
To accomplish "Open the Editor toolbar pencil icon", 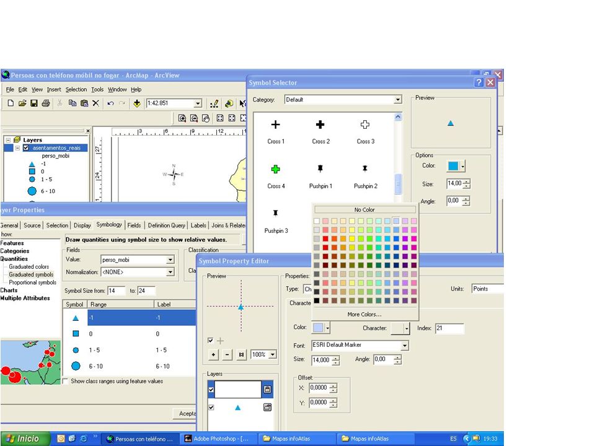I will (x=214, y=103).
